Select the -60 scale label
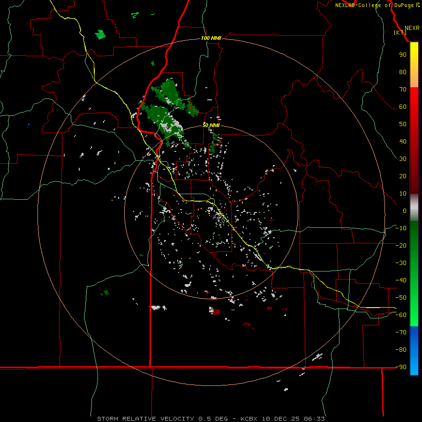The height and width of the screenshot is (422, 422). click(401, 315)
